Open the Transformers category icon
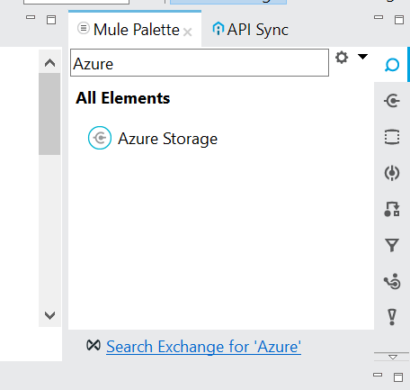Screen dimensions: 410x390 coord(392,209)
